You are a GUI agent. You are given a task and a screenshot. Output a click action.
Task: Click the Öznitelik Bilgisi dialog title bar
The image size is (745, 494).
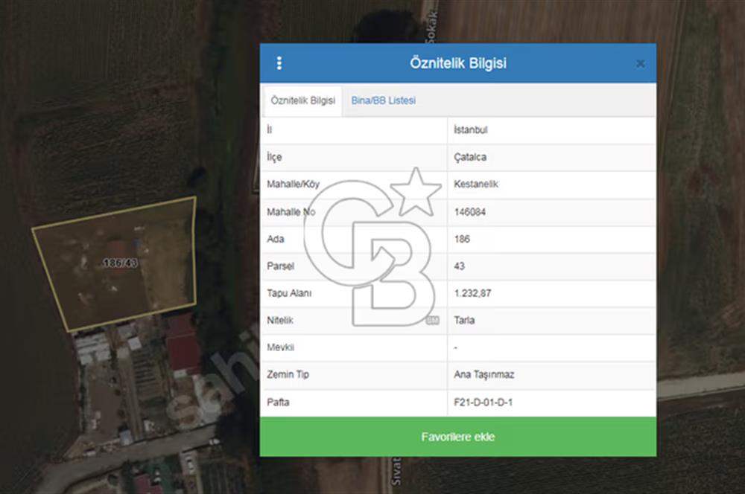point(457,63)
